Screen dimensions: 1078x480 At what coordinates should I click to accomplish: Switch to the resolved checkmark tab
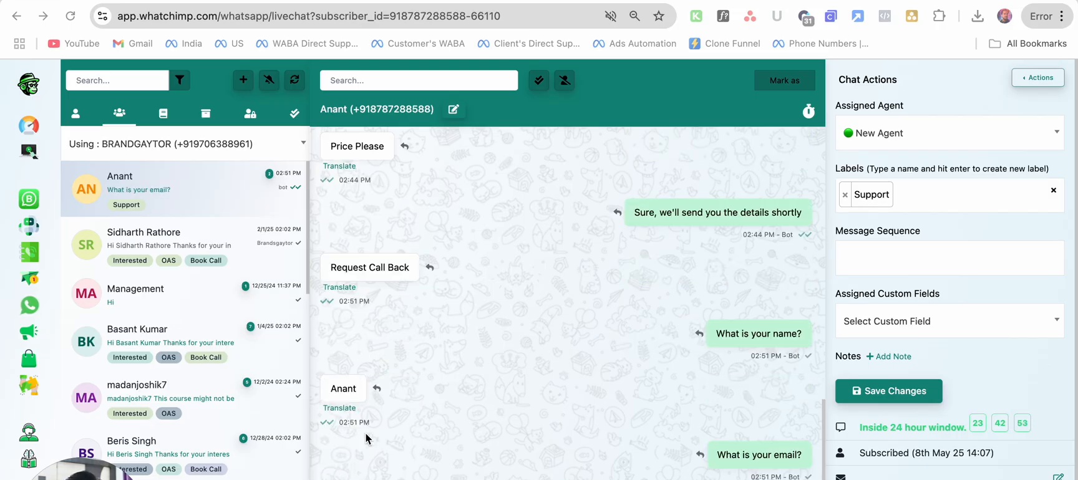coord(294,113)
